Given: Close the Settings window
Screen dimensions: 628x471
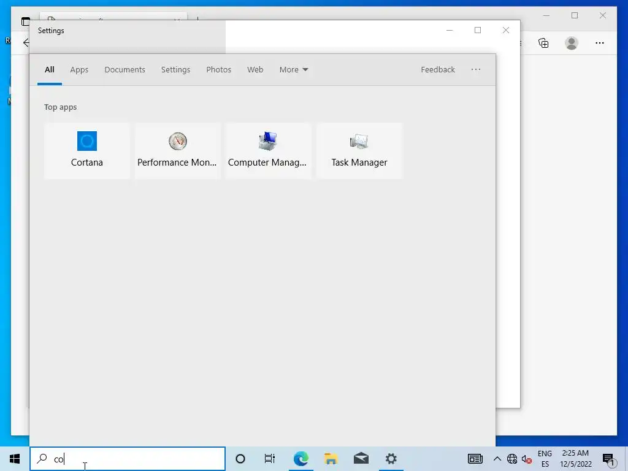Looking at the screenshot, I should 506,30.
